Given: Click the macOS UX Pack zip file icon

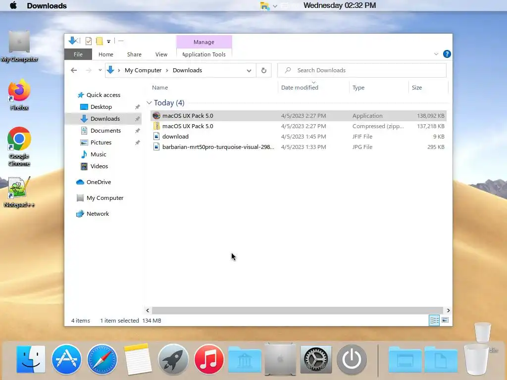Looking at the screenshot, I should [x=156, y=126].
